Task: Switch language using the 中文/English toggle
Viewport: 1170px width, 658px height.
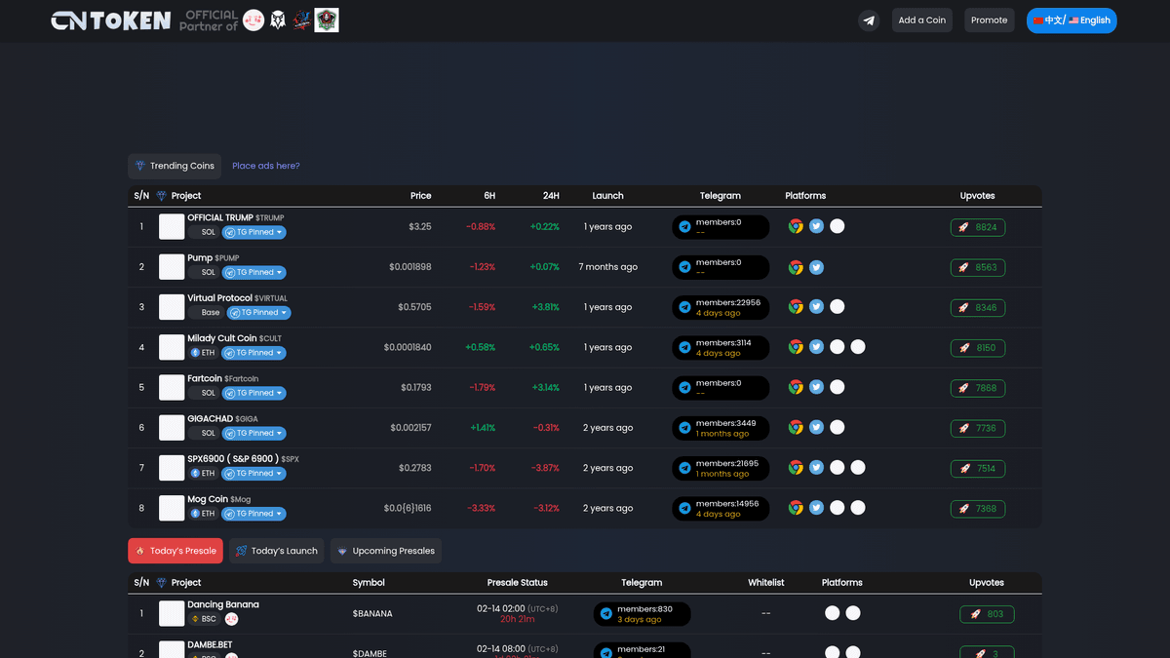Action: 1072,19
